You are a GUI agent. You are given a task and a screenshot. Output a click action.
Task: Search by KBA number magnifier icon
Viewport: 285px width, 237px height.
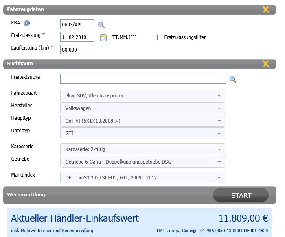(x=101, y=25)
